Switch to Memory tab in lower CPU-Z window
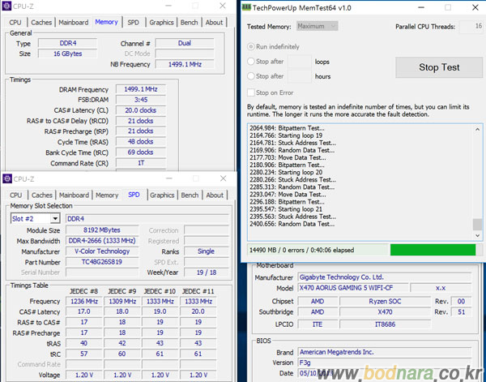This screenshot has height=382, width=486. click(107, 195)
